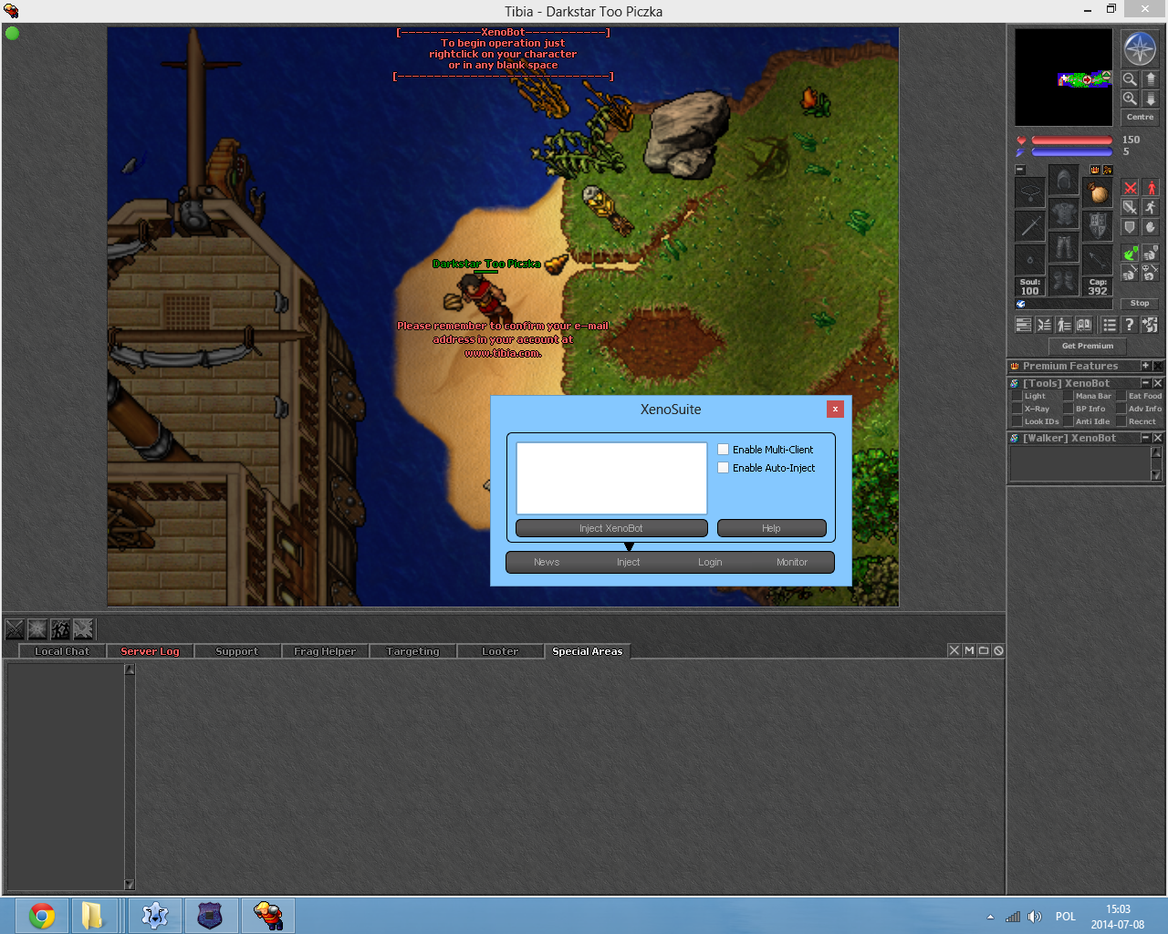
Task: Open the Frag Helper tab
Action: [325, 651]
